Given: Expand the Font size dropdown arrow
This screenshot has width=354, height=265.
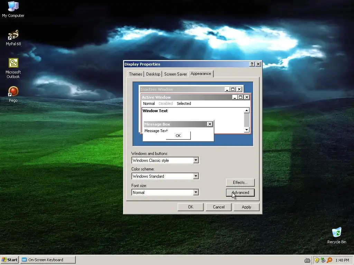Looking at the screenshot, I should (196, 192).
